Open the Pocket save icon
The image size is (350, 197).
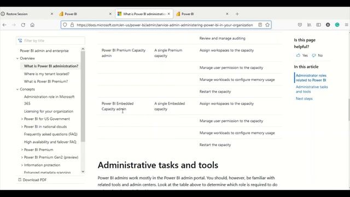(300, 25)
